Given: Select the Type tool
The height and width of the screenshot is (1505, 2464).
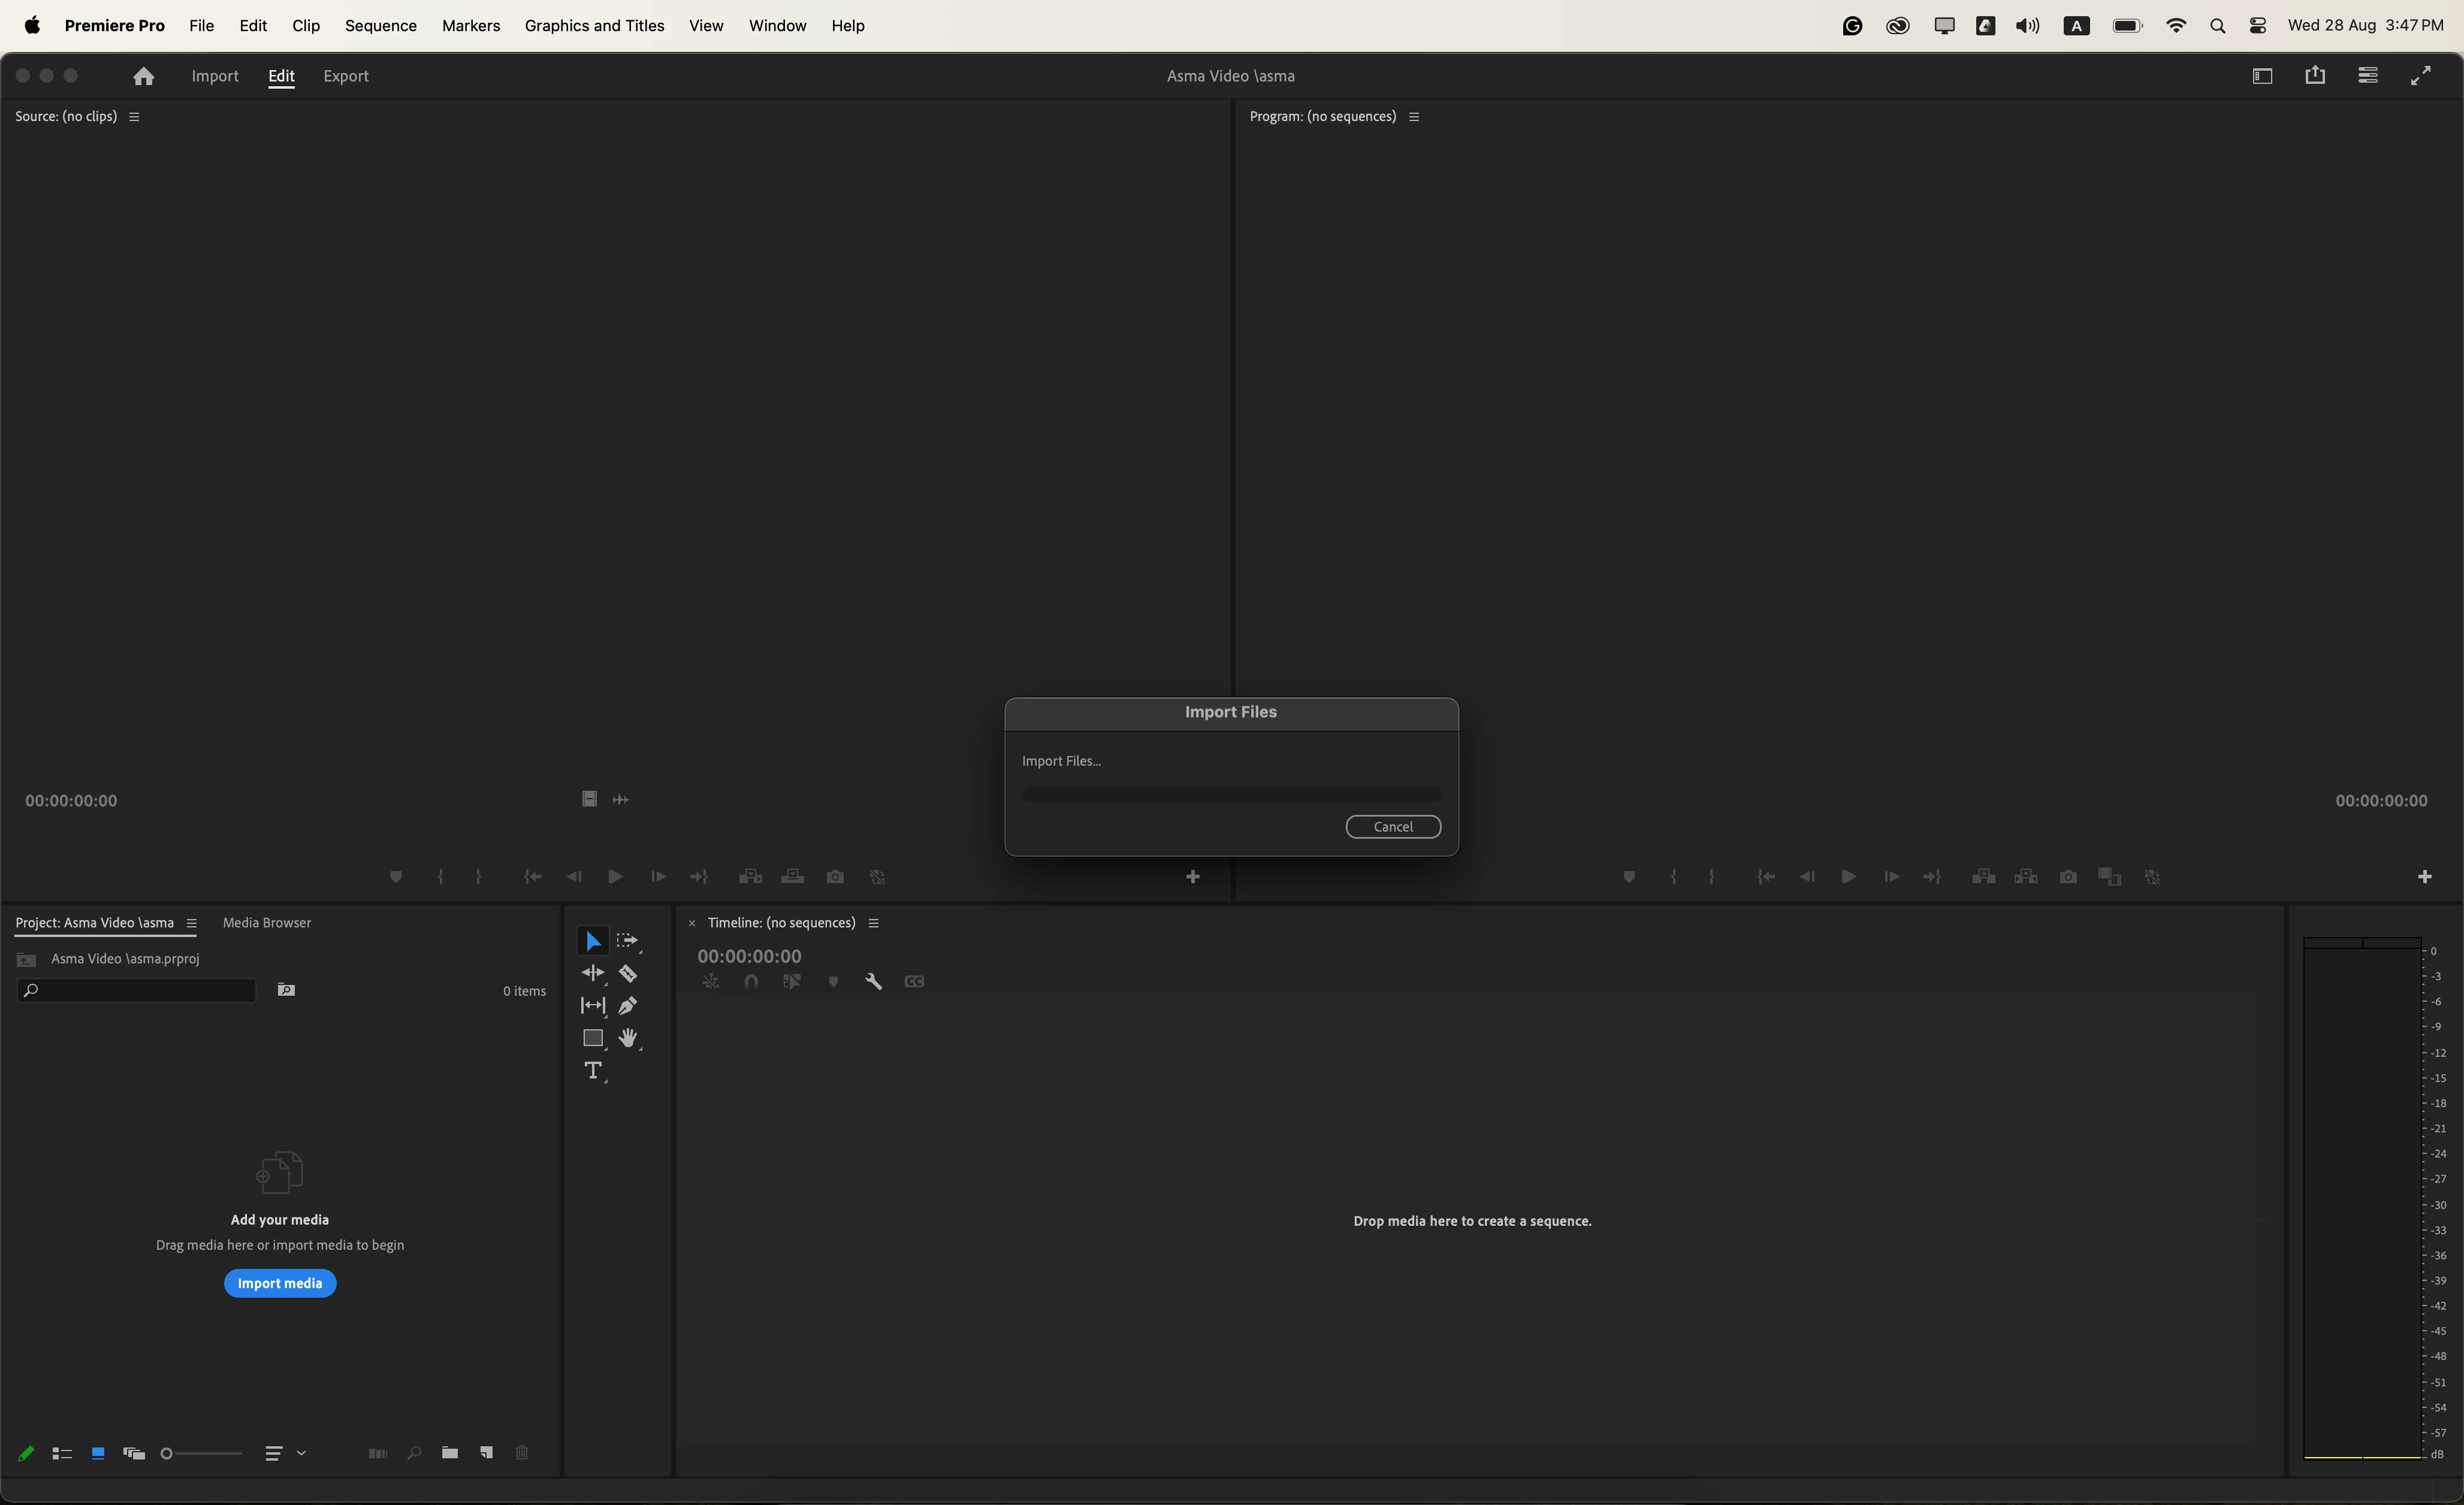Looking at the screenshot, I should pos(593,1071).
